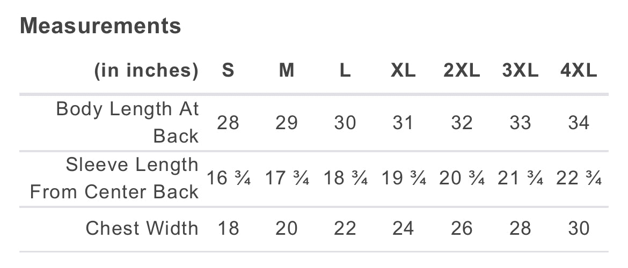This screenshot has height=268, width=628.
Task: Click body length value 34 for 4XL
Action: tap(579, 123)
